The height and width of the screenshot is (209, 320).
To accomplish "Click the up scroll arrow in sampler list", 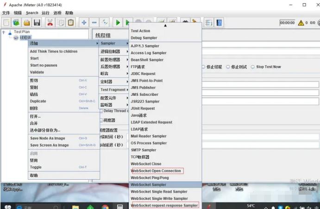I will (x=165, y=25).
